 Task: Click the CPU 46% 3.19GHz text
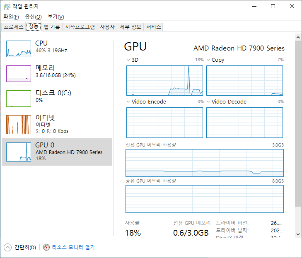[x=51, y=51]
